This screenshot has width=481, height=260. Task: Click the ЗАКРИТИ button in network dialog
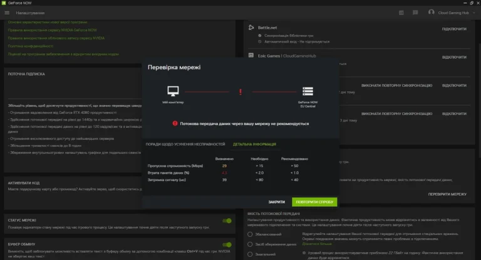tap(277, 202)
